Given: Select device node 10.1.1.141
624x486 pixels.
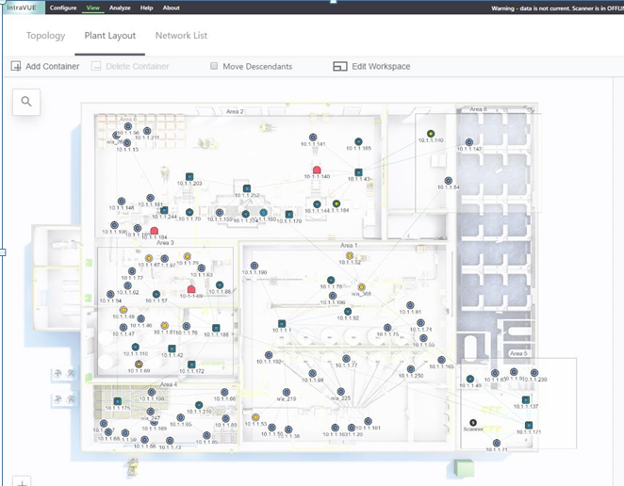Looking at the screenshot, I should click(x=313, y=138).
